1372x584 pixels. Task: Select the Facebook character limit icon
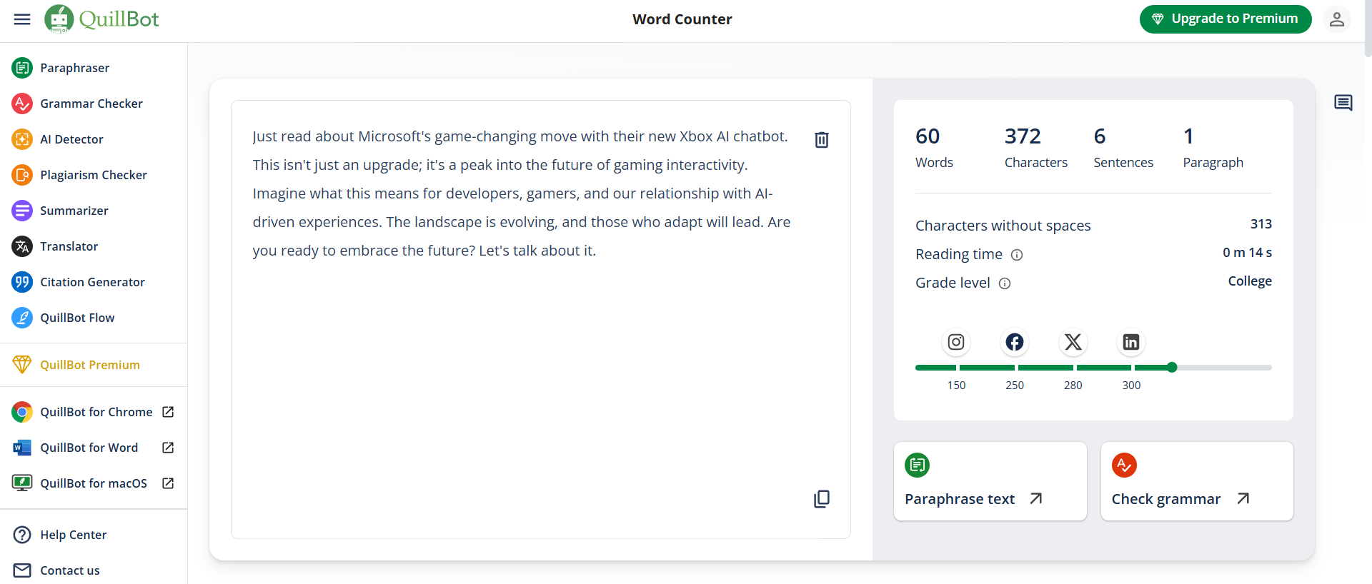click(1015, 342)
